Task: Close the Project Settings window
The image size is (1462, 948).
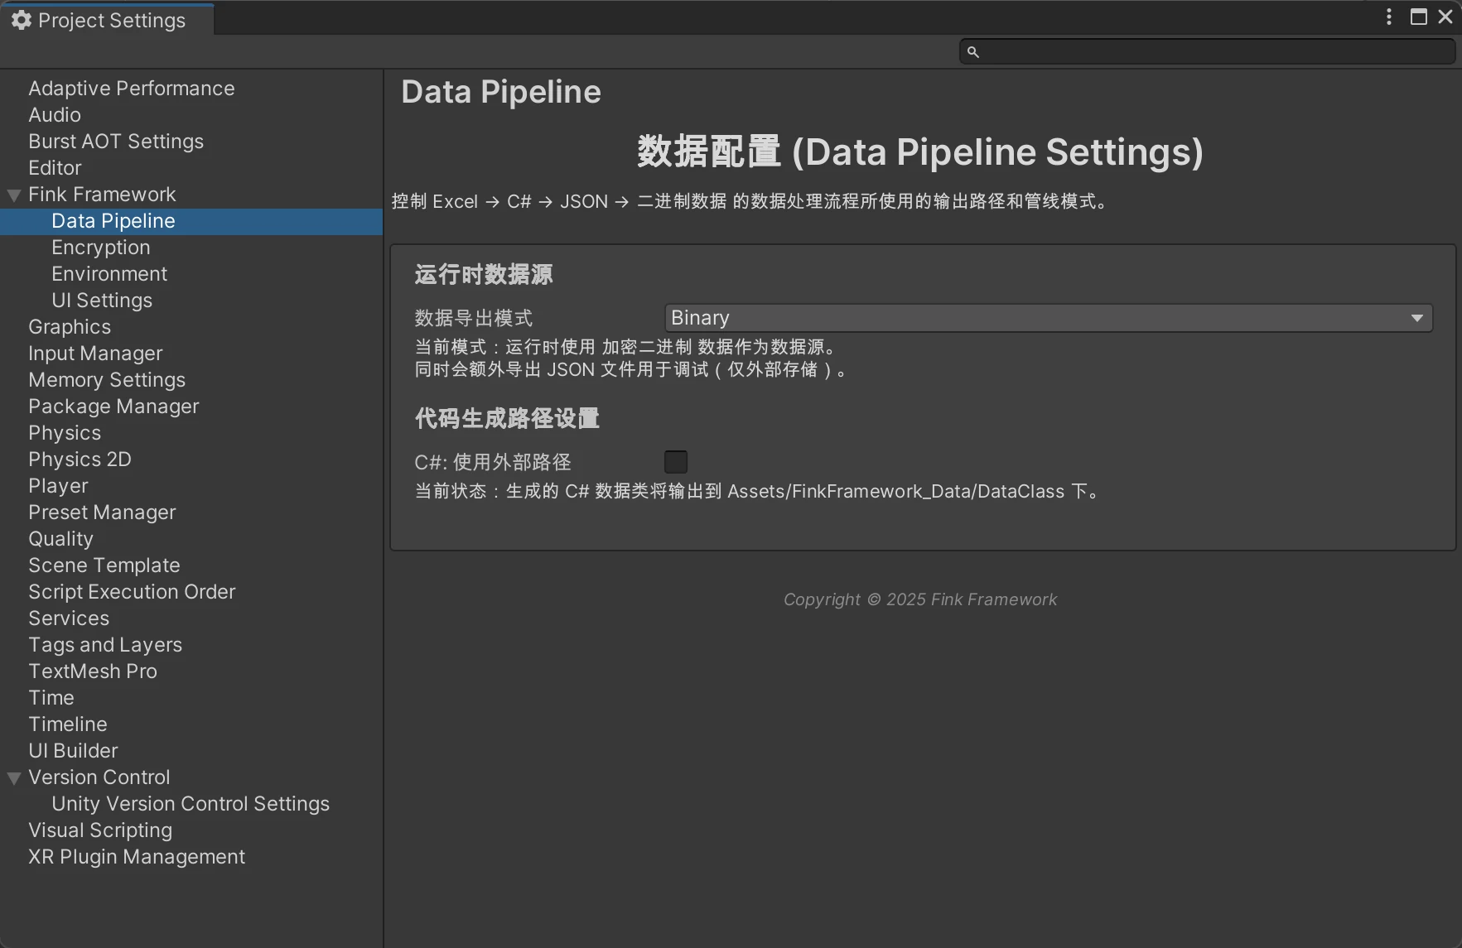Action: 1445,17
